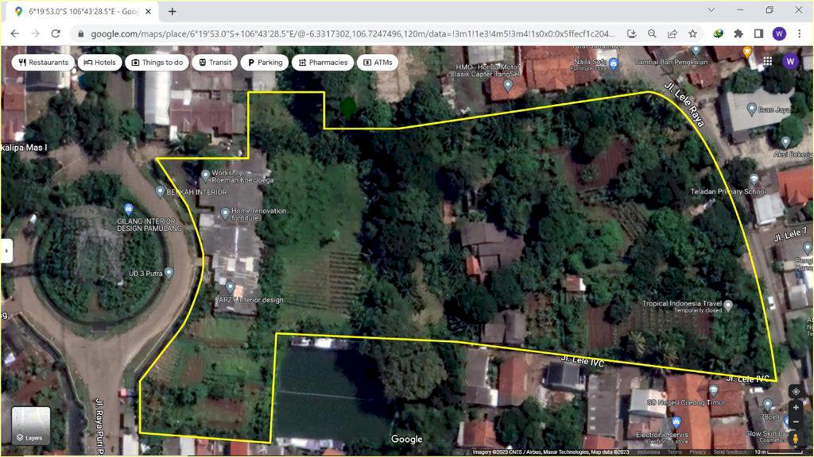814x457 pixels.
Task: Click the Show Your Location target icon
Action: (x=796, y=390)
